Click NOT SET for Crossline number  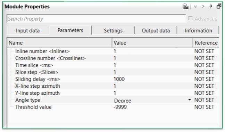pos(204,58)
